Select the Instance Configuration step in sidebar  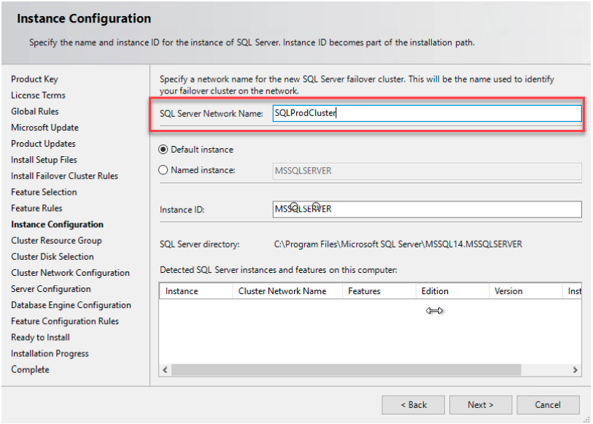coord(57,224)
